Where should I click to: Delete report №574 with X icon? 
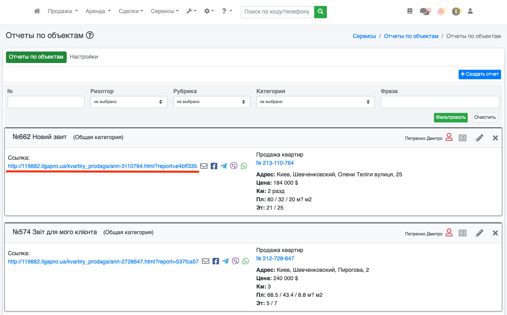tap(495, 233)
